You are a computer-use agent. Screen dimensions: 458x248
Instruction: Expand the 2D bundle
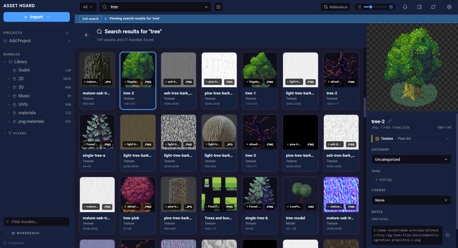[x=9, y=79]
